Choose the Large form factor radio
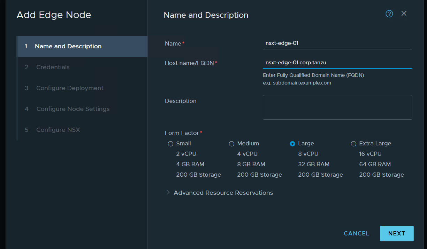427x249 pixels. tap(292, 144)
